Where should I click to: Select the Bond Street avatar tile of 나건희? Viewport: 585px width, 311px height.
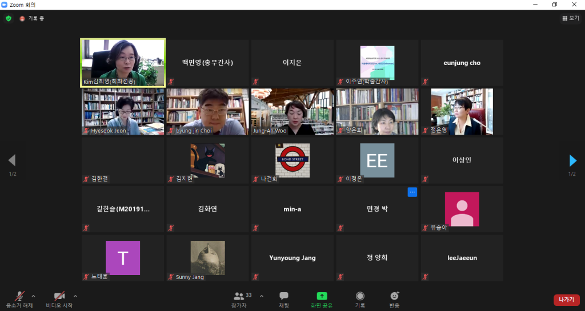pyautogui.click(x=292, y=160)
